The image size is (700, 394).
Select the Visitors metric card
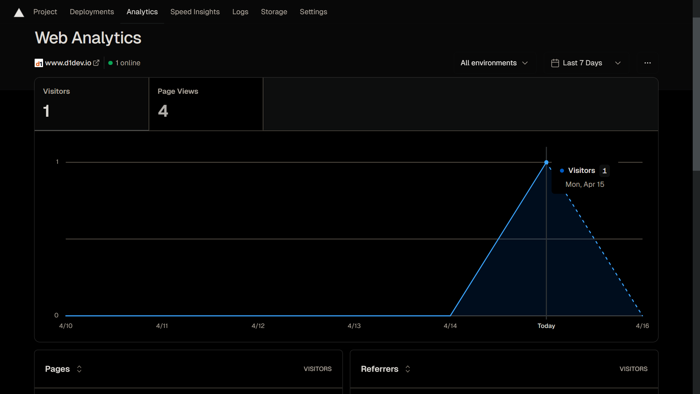92,104
